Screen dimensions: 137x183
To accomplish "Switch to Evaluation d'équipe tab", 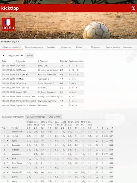I will point(36,117).
